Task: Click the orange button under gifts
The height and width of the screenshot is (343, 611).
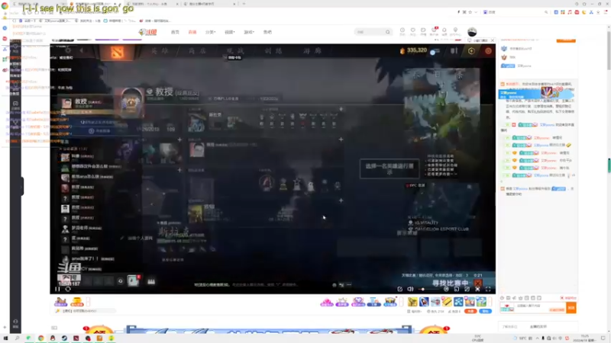Action: (x=470, y=311)
